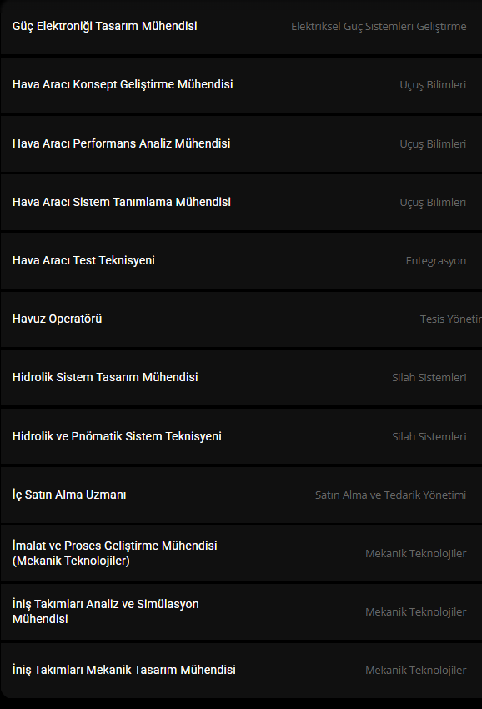
Task: Select Hidrolik Sistem Tasarım Mühendisi listing
Action: coord(241,377)
